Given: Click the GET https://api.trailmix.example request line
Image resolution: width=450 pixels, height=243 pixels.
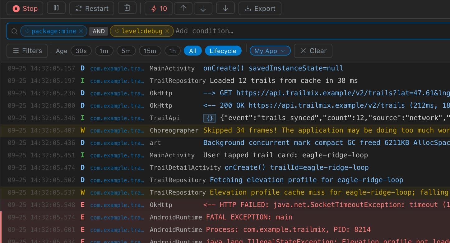Looking at the screenshot, I should point(225,93).
